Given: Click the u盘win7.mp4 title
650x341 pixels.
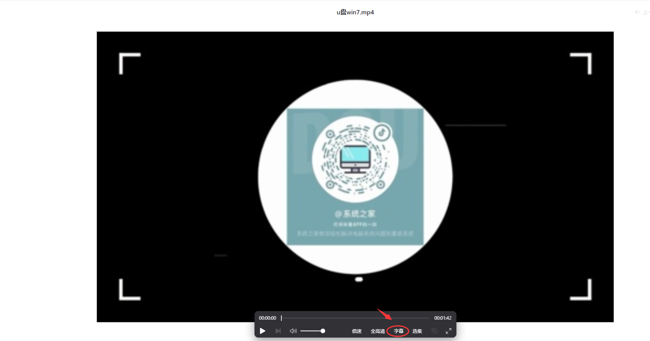Looking at the screenshot, I should [x=355, y=12].
